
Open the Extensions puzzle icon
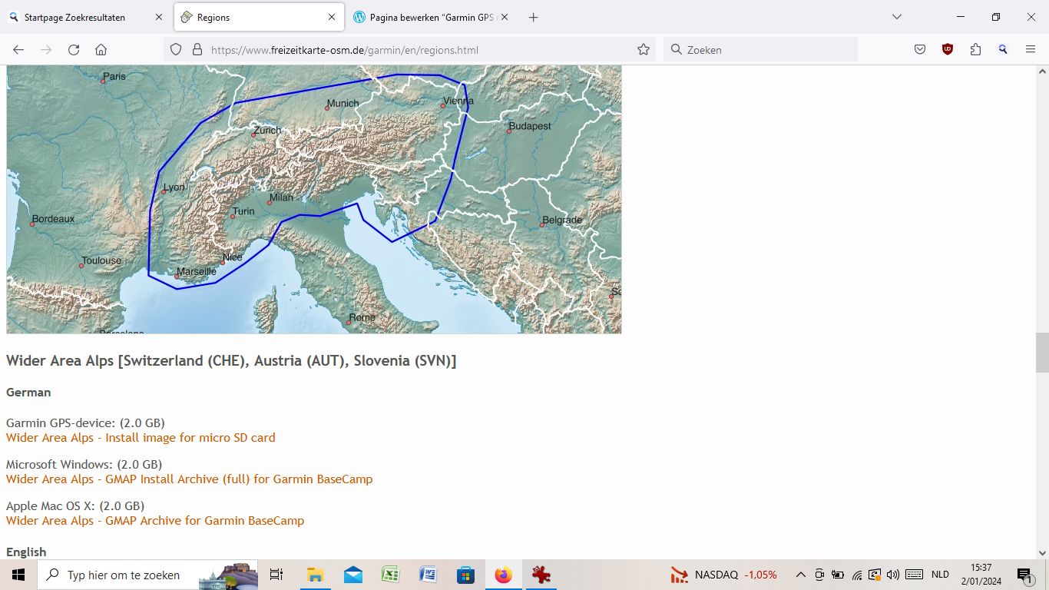click(975, 50)
